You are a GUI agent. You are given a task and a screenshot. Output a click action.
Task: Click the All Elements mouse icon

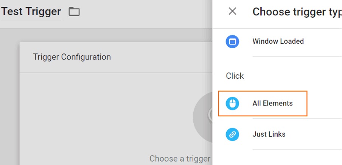pyautogui.click(x=232, y=103)
